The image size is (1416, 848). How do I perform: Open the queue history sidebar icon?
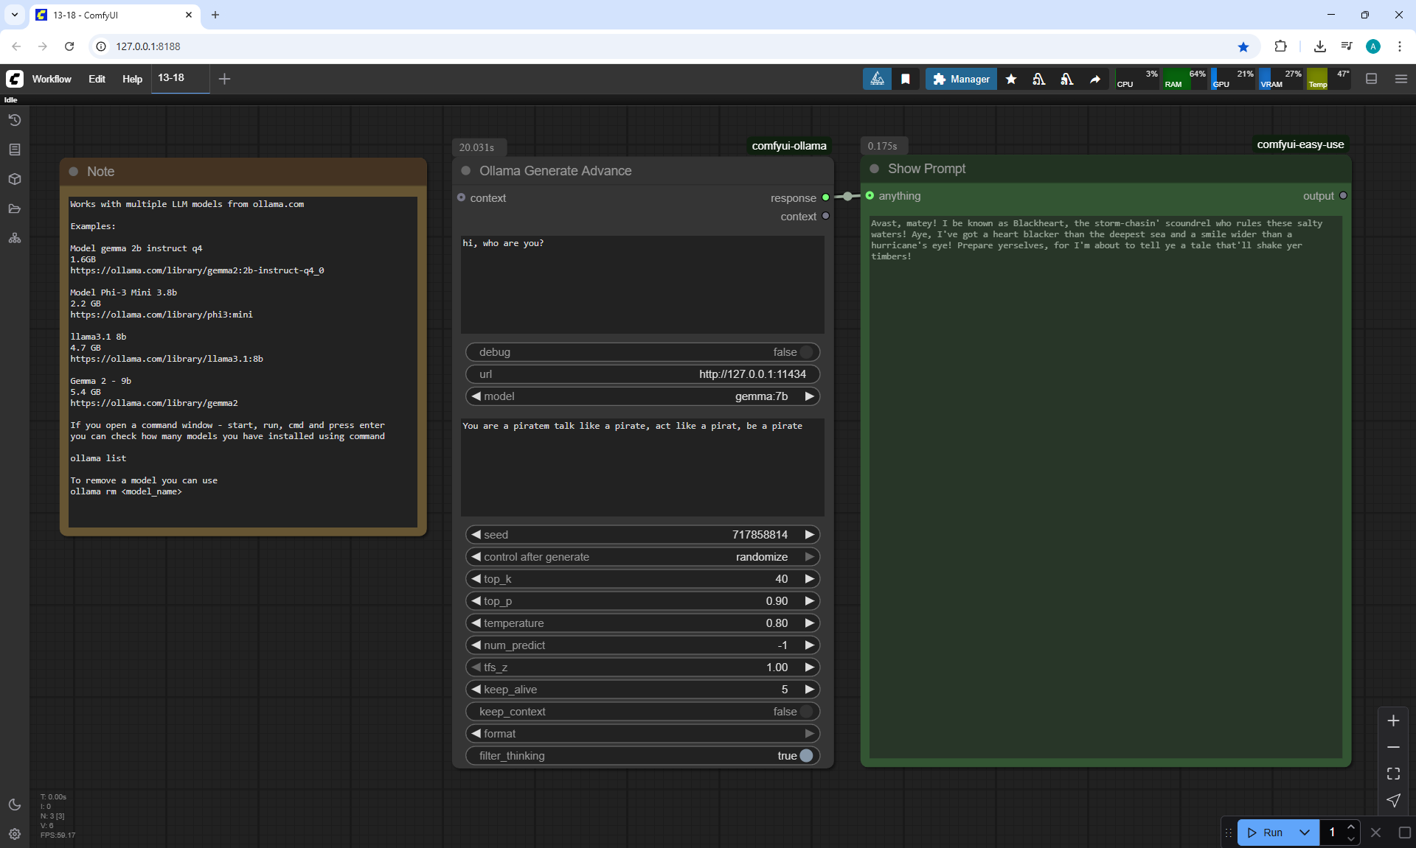coord(15,120)
